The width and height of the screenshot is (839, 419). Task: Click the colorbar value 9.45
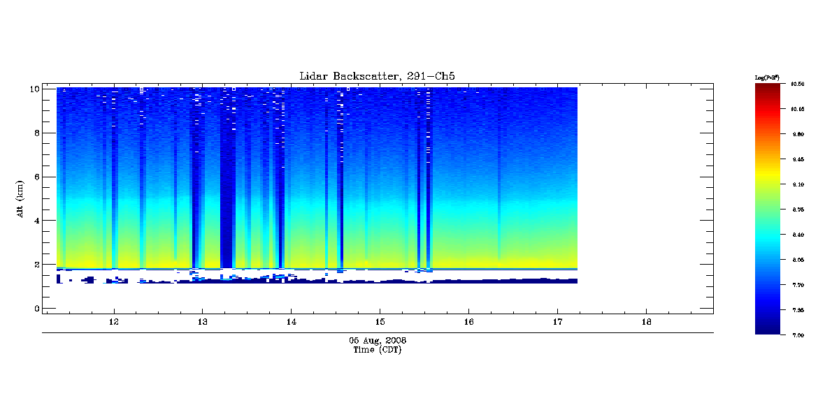(x=798, y=159)
